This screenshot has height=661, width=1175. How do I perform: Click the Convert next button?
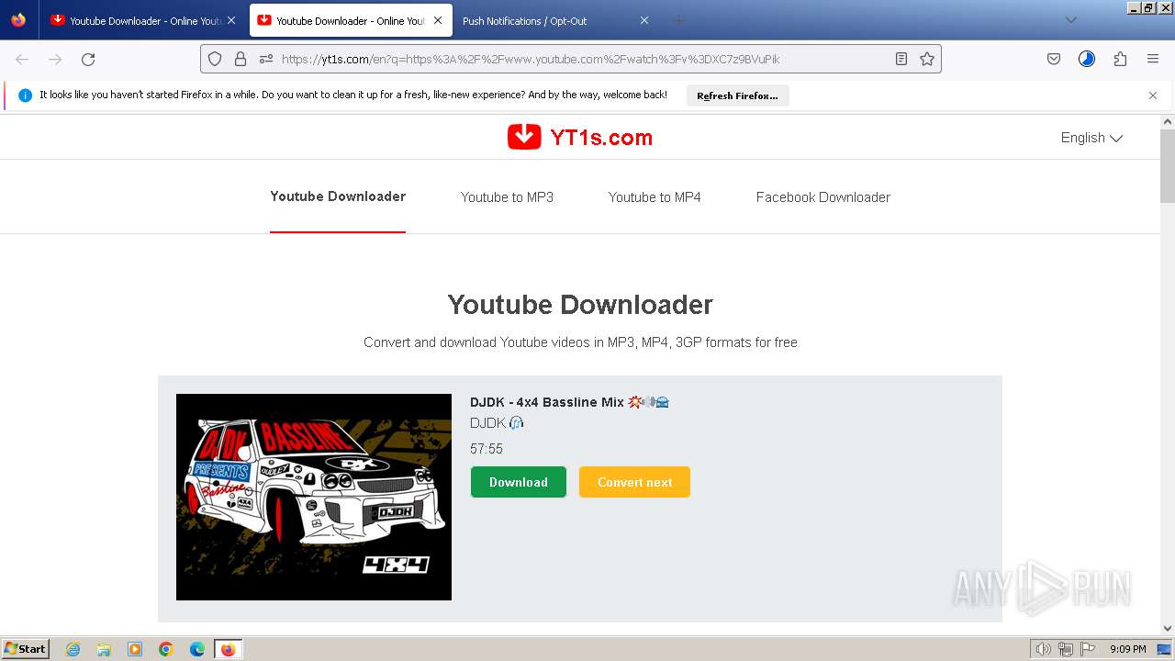click(x=634, y=482)
